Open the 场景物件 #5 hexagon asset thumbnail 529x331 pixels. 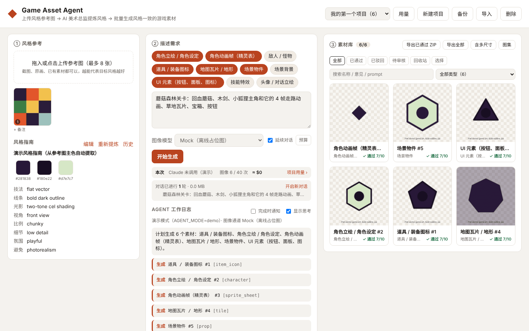coord(422,113)
